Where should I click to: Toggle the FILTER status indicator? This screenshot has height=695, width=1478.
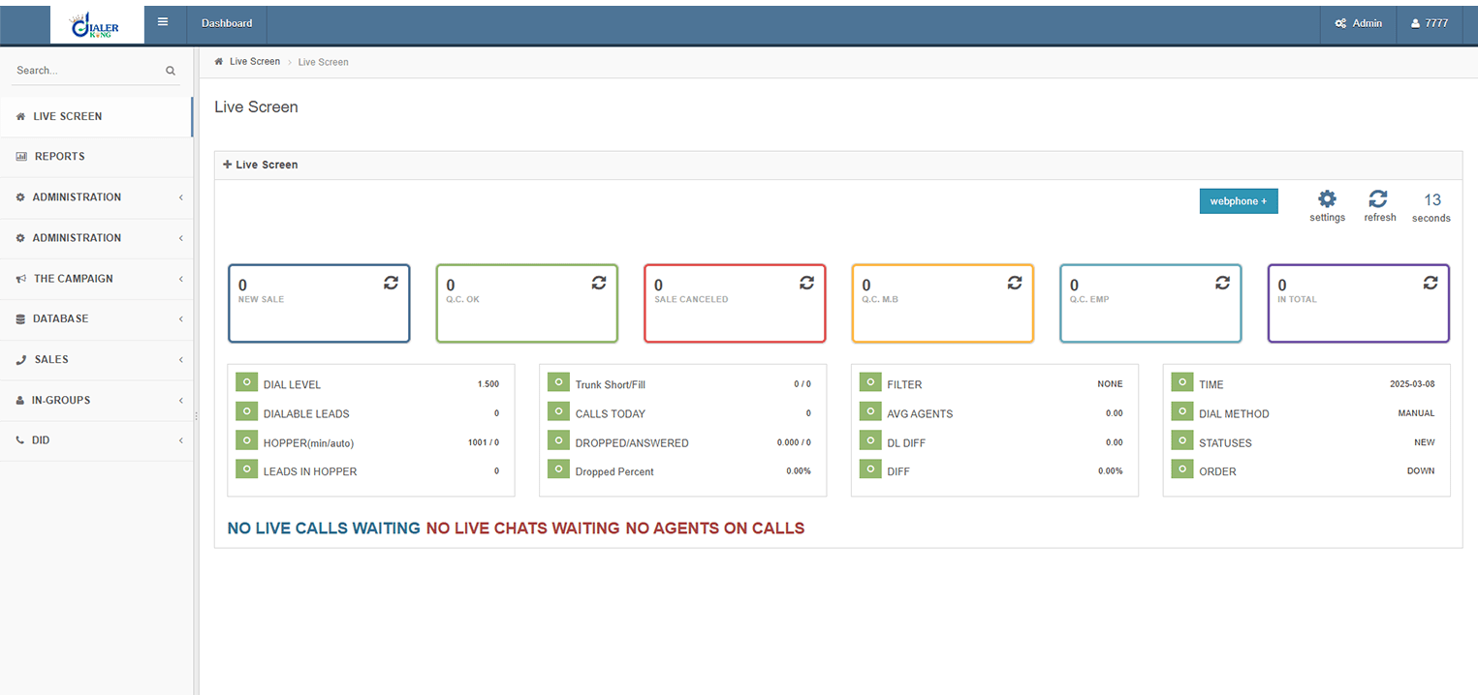click(x=870, y=383)
